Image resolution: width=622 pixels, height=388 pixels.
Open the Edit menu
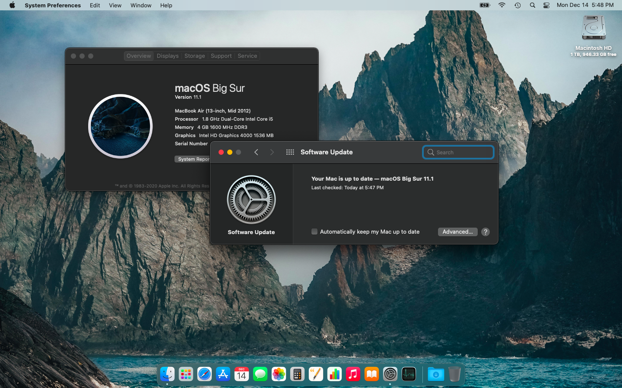click(95, 5)
